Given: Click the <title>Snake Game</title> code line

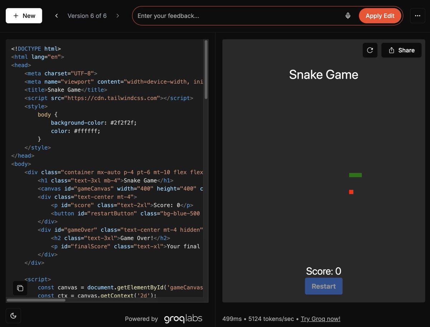Looking at the screenshot, I should (x=66, y=90).
